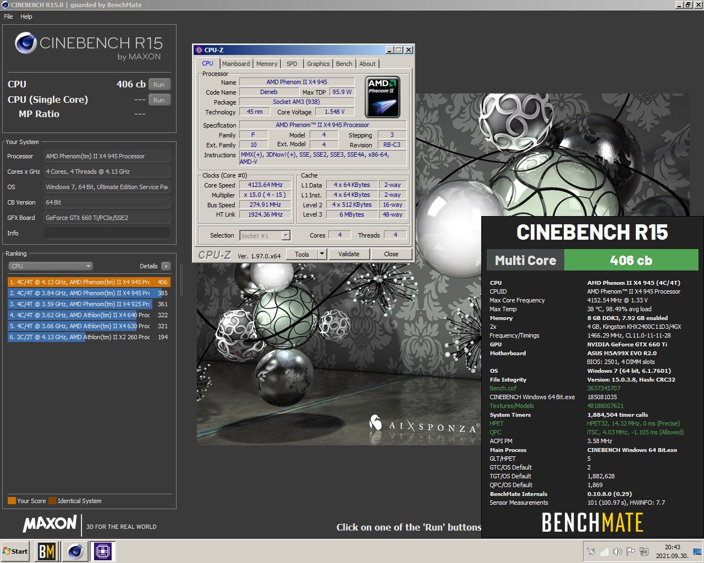Click the Textures/Models integrity entry
Viewport: 704px width, 563px height.
coord(512,406)
